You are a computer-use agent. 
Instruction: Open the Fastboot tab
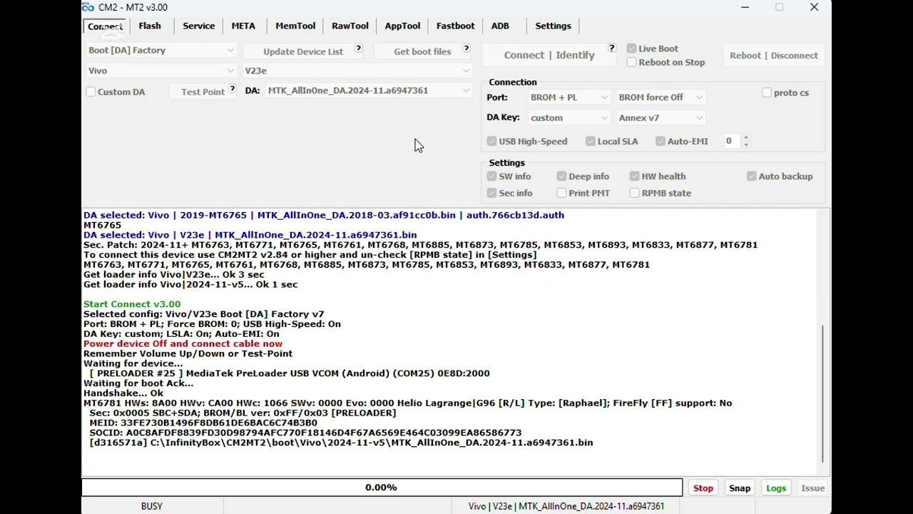(x=455, y=26)
